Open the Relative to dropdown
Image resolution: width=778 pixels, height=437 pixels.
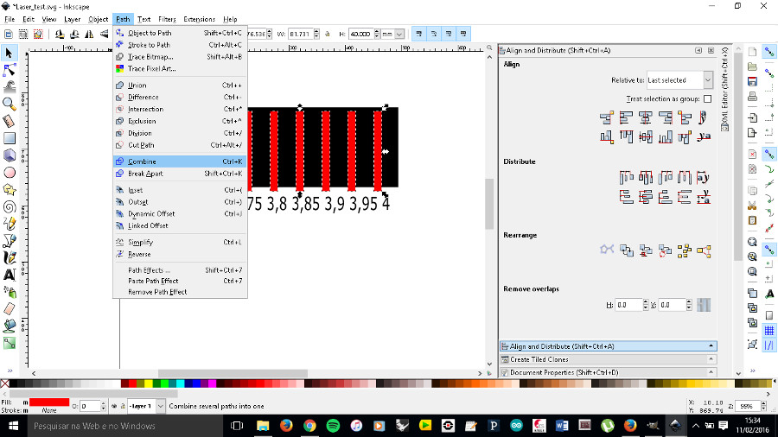[680, 80]
